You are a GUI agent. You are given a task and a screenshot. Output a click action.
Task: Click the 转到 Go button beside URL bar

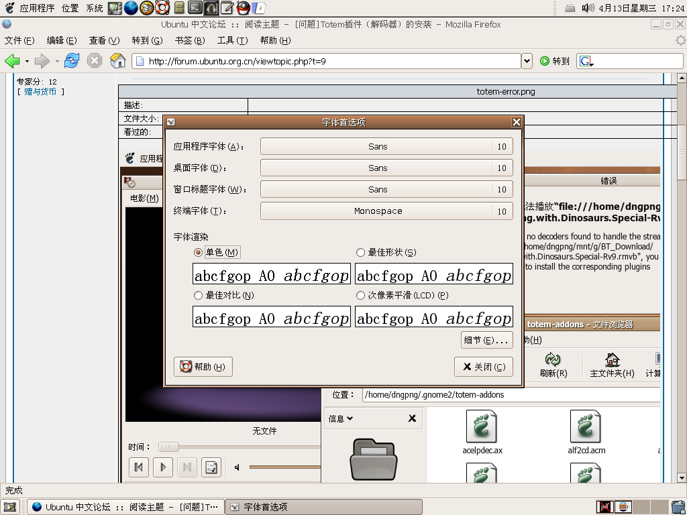pos(555,61)
